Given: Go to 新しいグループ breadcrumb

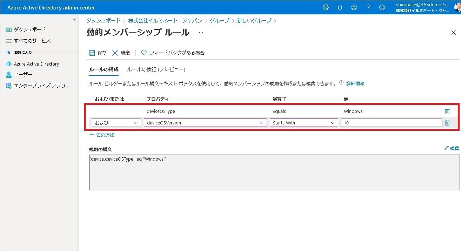Looking at the screenshot, I should coord(254,21).
